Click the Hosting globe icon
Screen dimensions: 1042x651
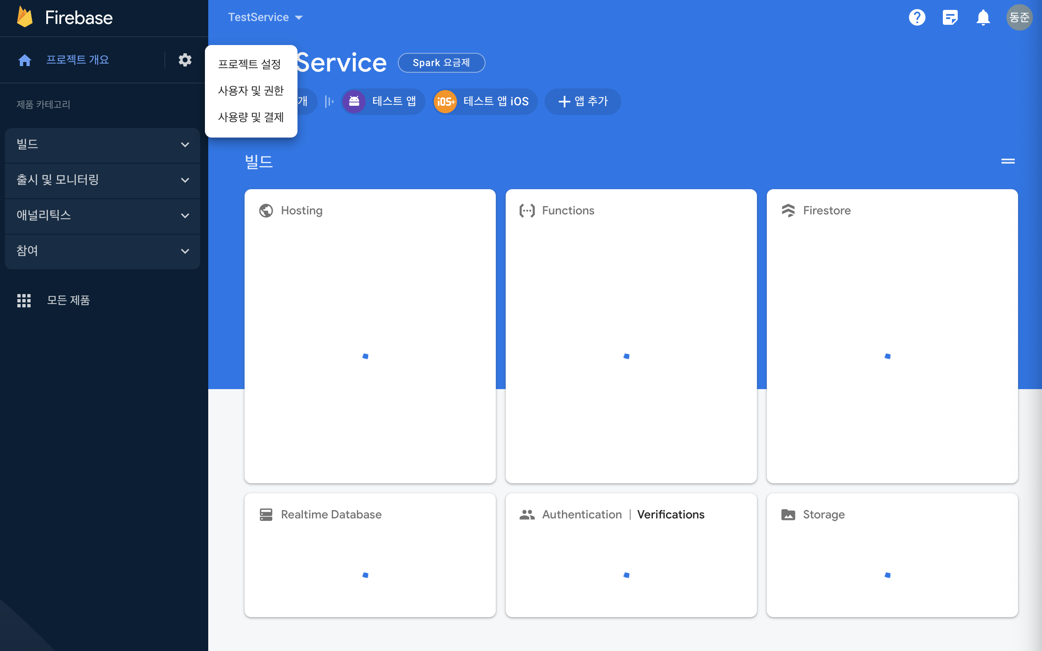(x=266, y=211)
